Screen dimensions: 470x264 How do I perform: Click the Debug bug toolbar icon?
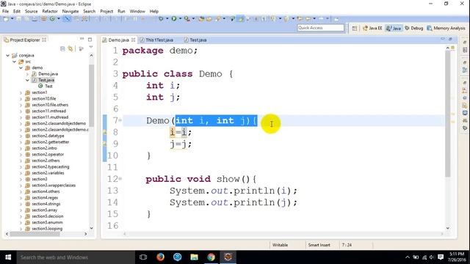(161, 19)
